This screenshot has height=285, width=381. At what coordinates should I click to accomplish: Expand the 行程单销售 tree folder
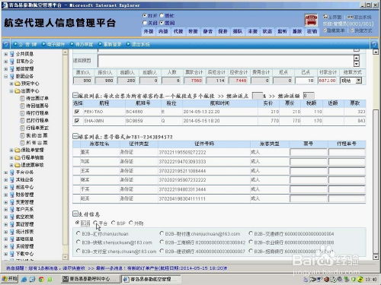[11, 157]
